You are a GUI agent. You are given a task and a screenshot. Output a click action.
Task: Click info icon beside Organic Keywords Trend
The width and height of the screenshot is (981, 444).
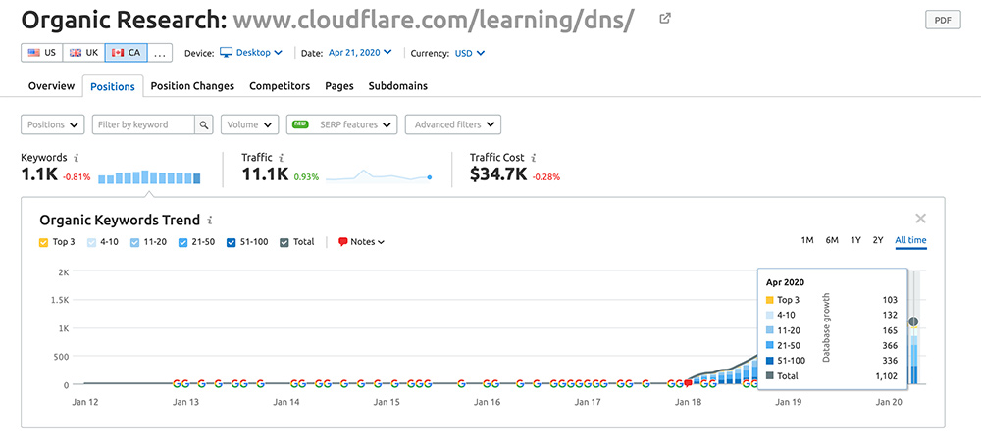coord(210,221)
